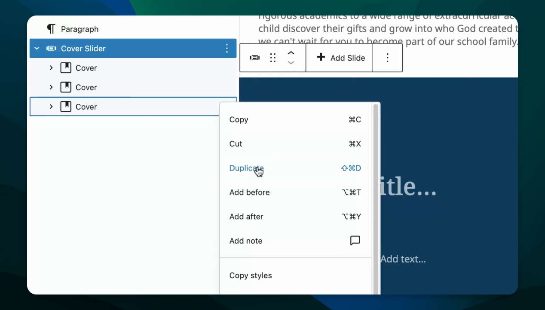Click the second Cover block bookmark icon
Viewport: 545px width, 310px height.
coord(65,87)
